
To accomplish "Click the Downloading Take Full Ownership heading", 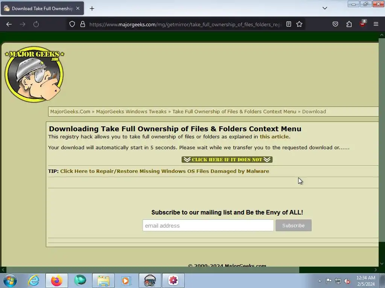I will click(x=175, y=129).
